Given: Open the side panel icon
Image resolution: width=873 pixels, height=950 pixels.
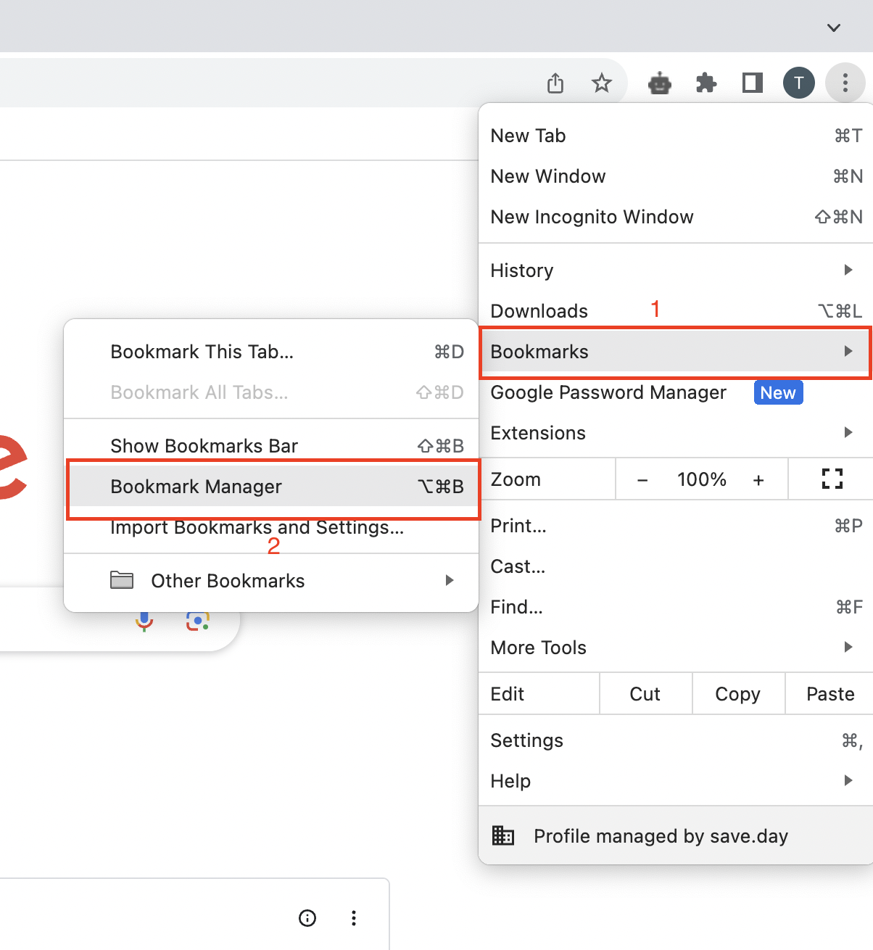Looking at the screenshot, I should (x=752, y=83).
